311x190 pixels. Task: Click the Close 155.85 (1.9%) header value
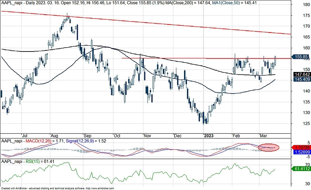(145, 3)
